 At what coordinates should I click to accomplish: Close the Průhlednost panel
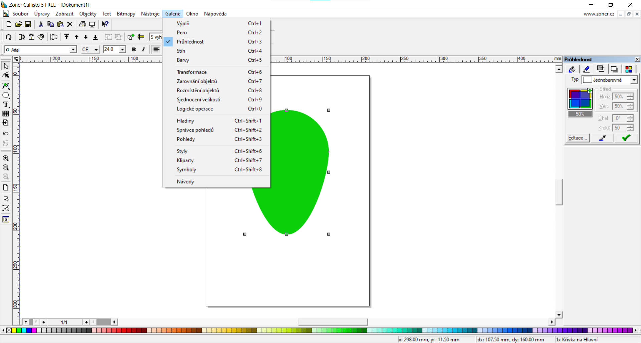(637, 59)
